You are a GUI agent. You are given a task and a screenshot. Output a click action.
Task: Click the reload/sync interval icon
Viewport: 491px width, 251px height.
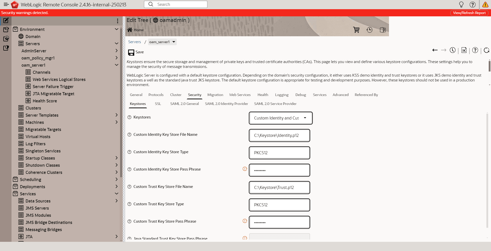486,50
